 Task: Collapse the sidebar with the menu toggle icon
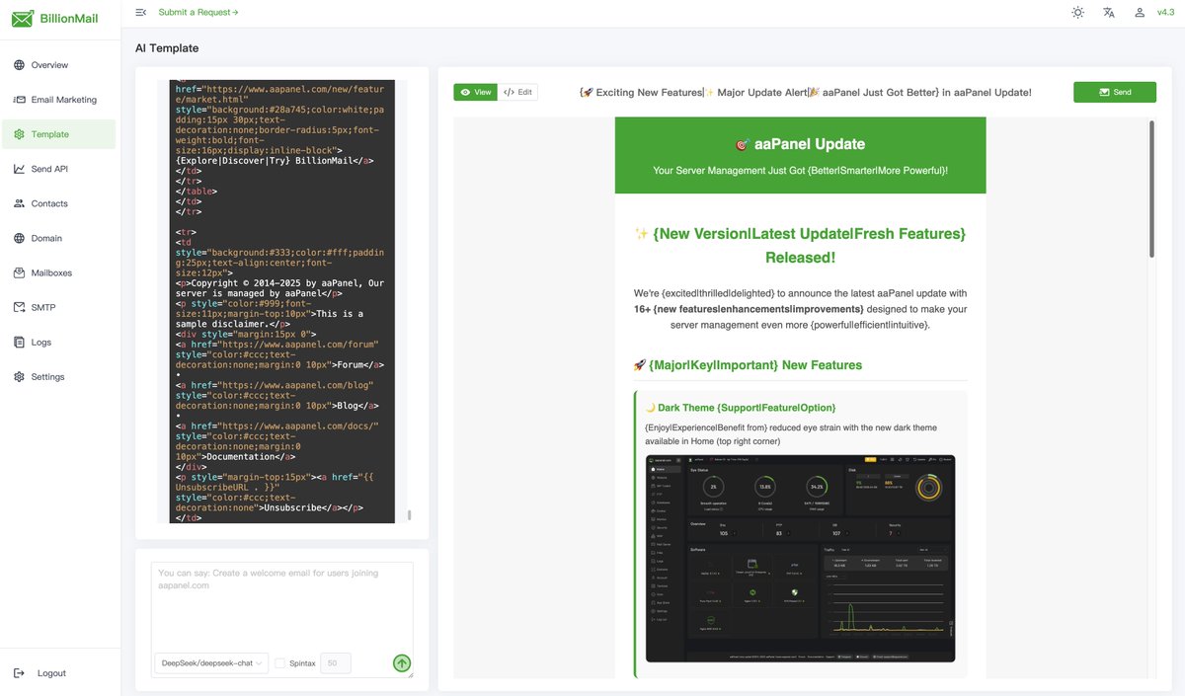[141, 12]
